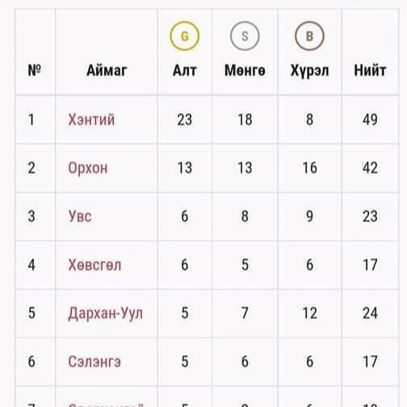Select Дархан-Уул bronze count 12
407x407 pixels.
pos(309,313)
